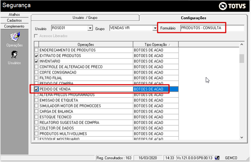Enable CONTROLE DE ALTERACAO DE PRECO checkbox
This screenshot has width=251, height=162.
point(36,67)
